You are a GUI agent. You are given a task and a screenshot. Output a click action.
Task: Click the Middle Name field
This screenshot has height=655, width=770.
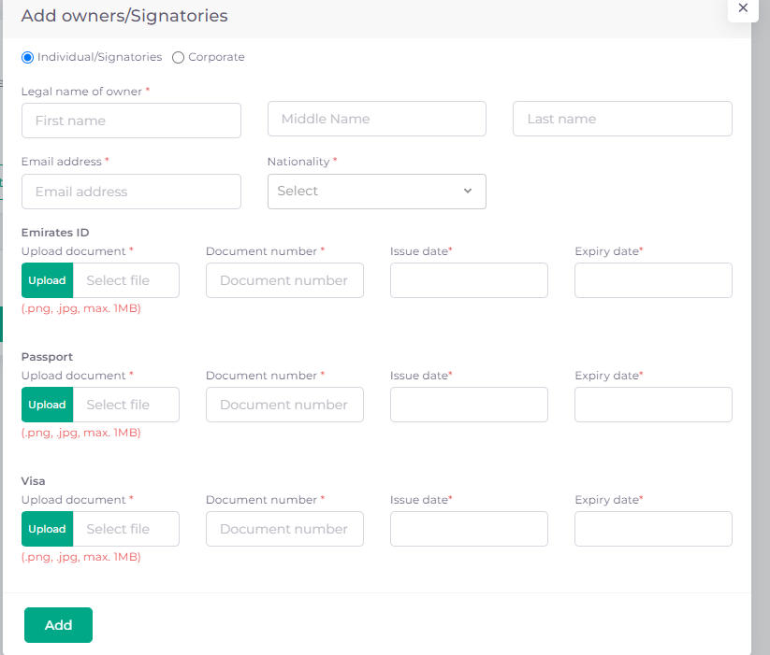376,120
